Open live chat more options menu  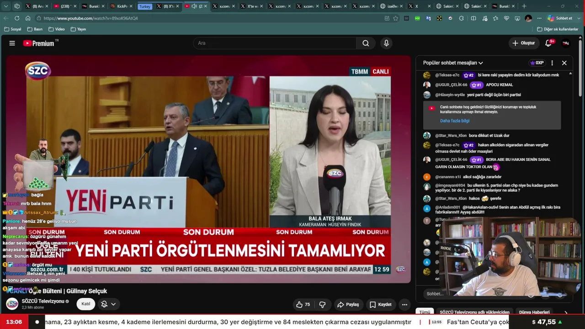click(x=552, y=63)
